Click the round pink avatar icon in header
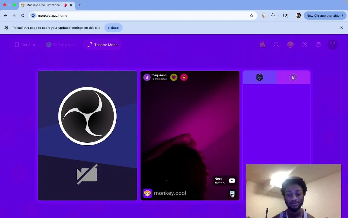This screenshot has width=348, height=218. [291, 45]
